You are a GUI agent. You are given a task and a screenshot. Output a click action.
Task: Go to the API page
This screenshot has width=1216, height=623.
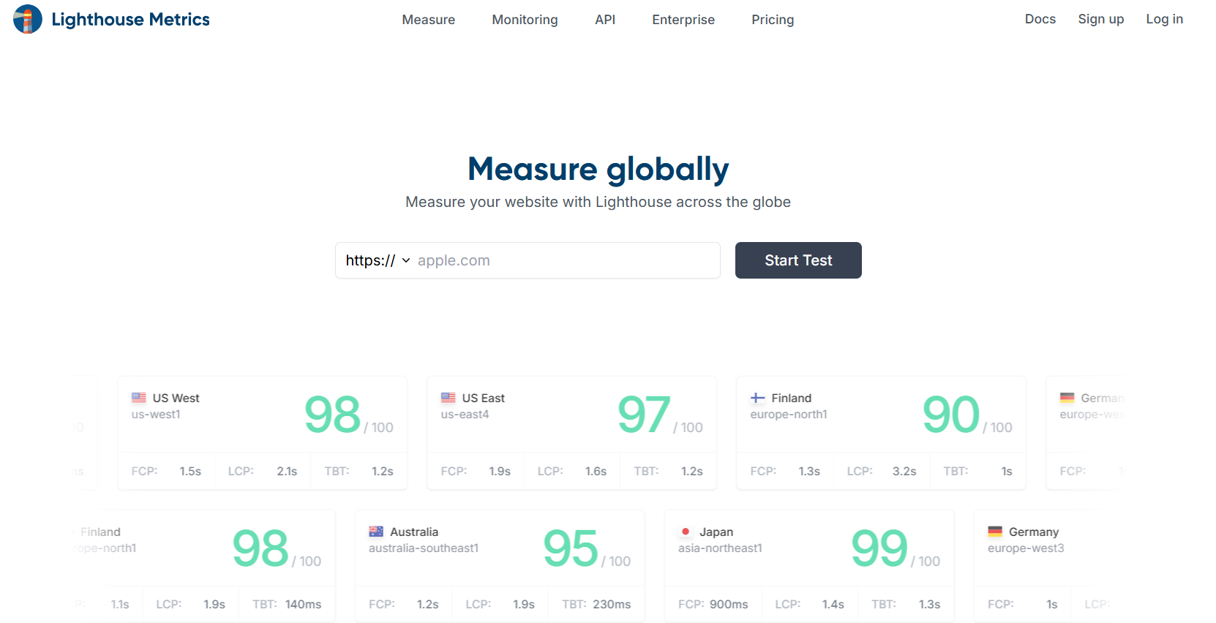pyautogui.click(x=605, y=20)
